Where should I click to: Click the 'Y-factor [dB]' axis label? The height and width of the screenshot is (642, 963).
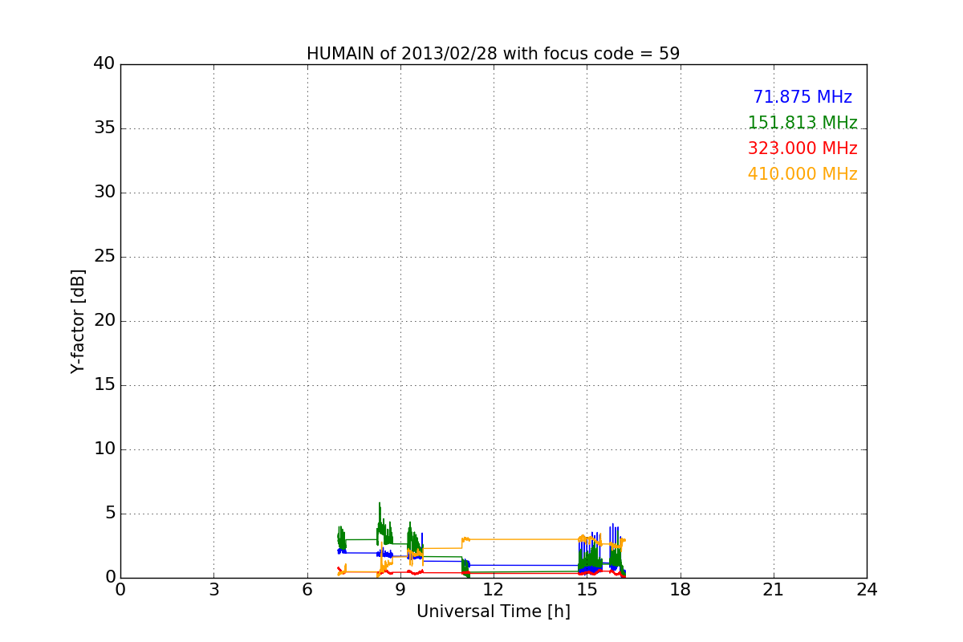coord(78,321)
